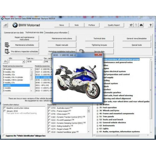Enable 0182 Dynamic Traction Control option
Viewport: 156px width, 156px height.
coord(49,117)
